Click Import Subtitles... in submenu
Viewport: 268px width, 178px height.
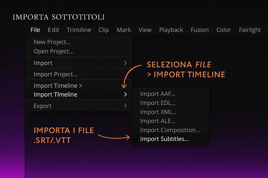tap(164, 139)
